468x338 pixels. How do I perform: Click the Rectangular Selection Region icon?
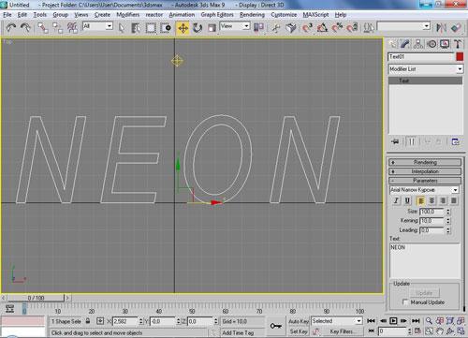click(x=151, y=28)
